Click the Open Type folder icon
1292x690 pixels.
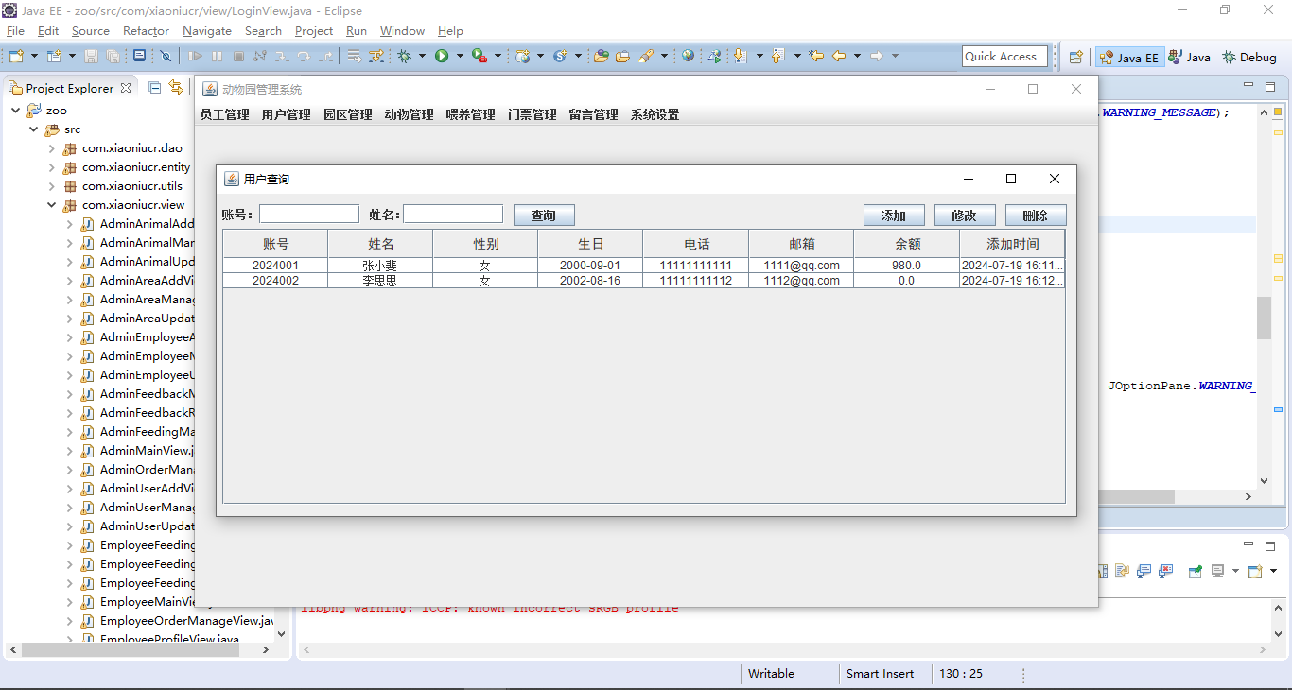tap(601, 57)
